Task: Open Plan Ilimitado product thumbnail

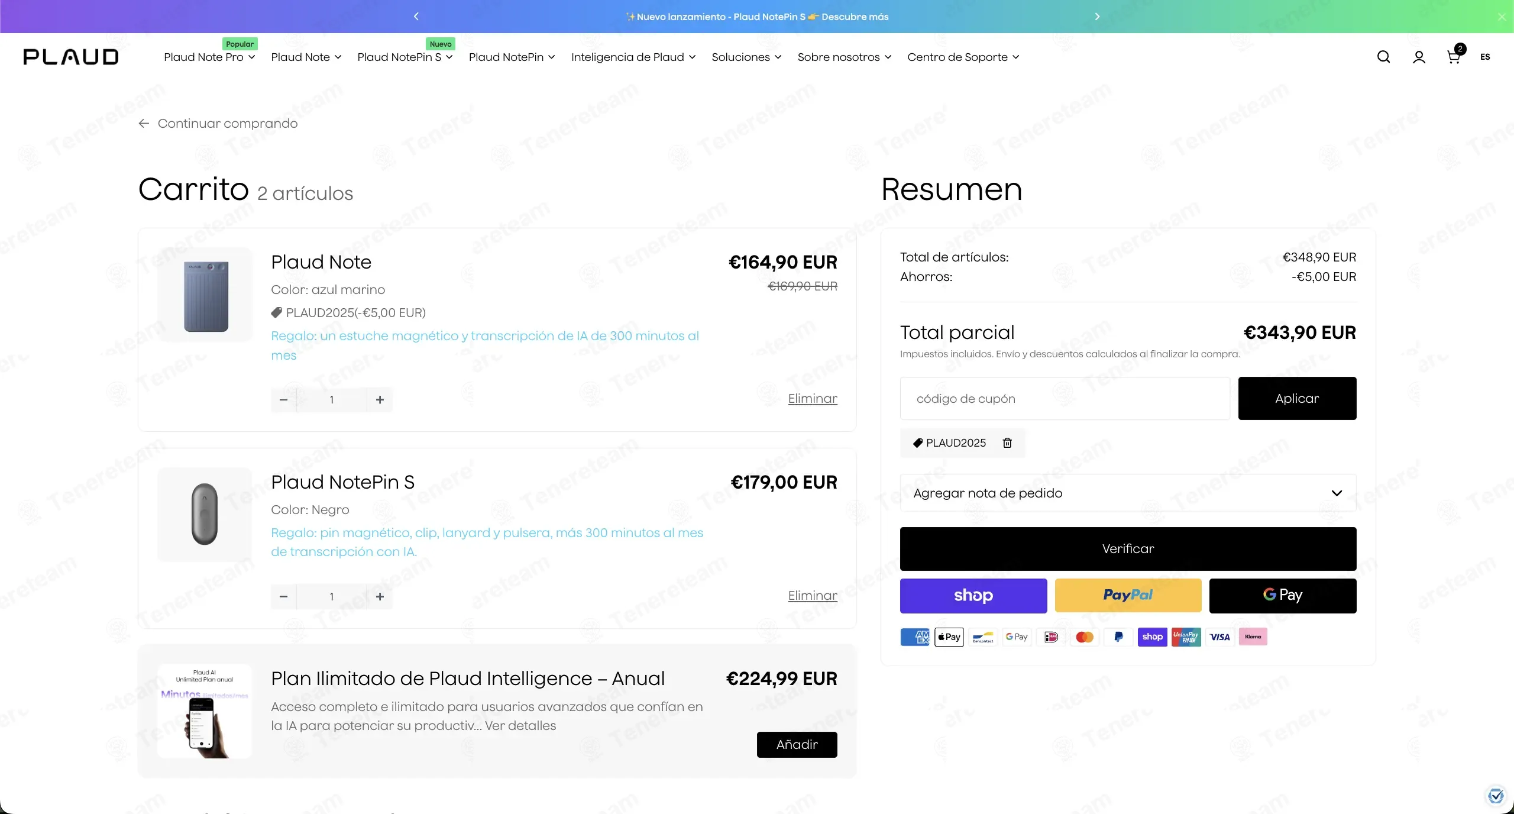Action: pyautogui.click(x=205, y=711)
